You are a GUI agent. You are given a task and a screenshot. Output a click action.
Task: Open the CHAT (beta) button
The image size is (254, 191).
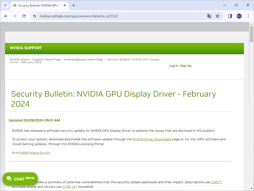tap(20, 179)
